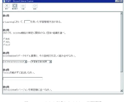Maximize the Internet Explorer window
124x102 pixels.
point(119,1)
